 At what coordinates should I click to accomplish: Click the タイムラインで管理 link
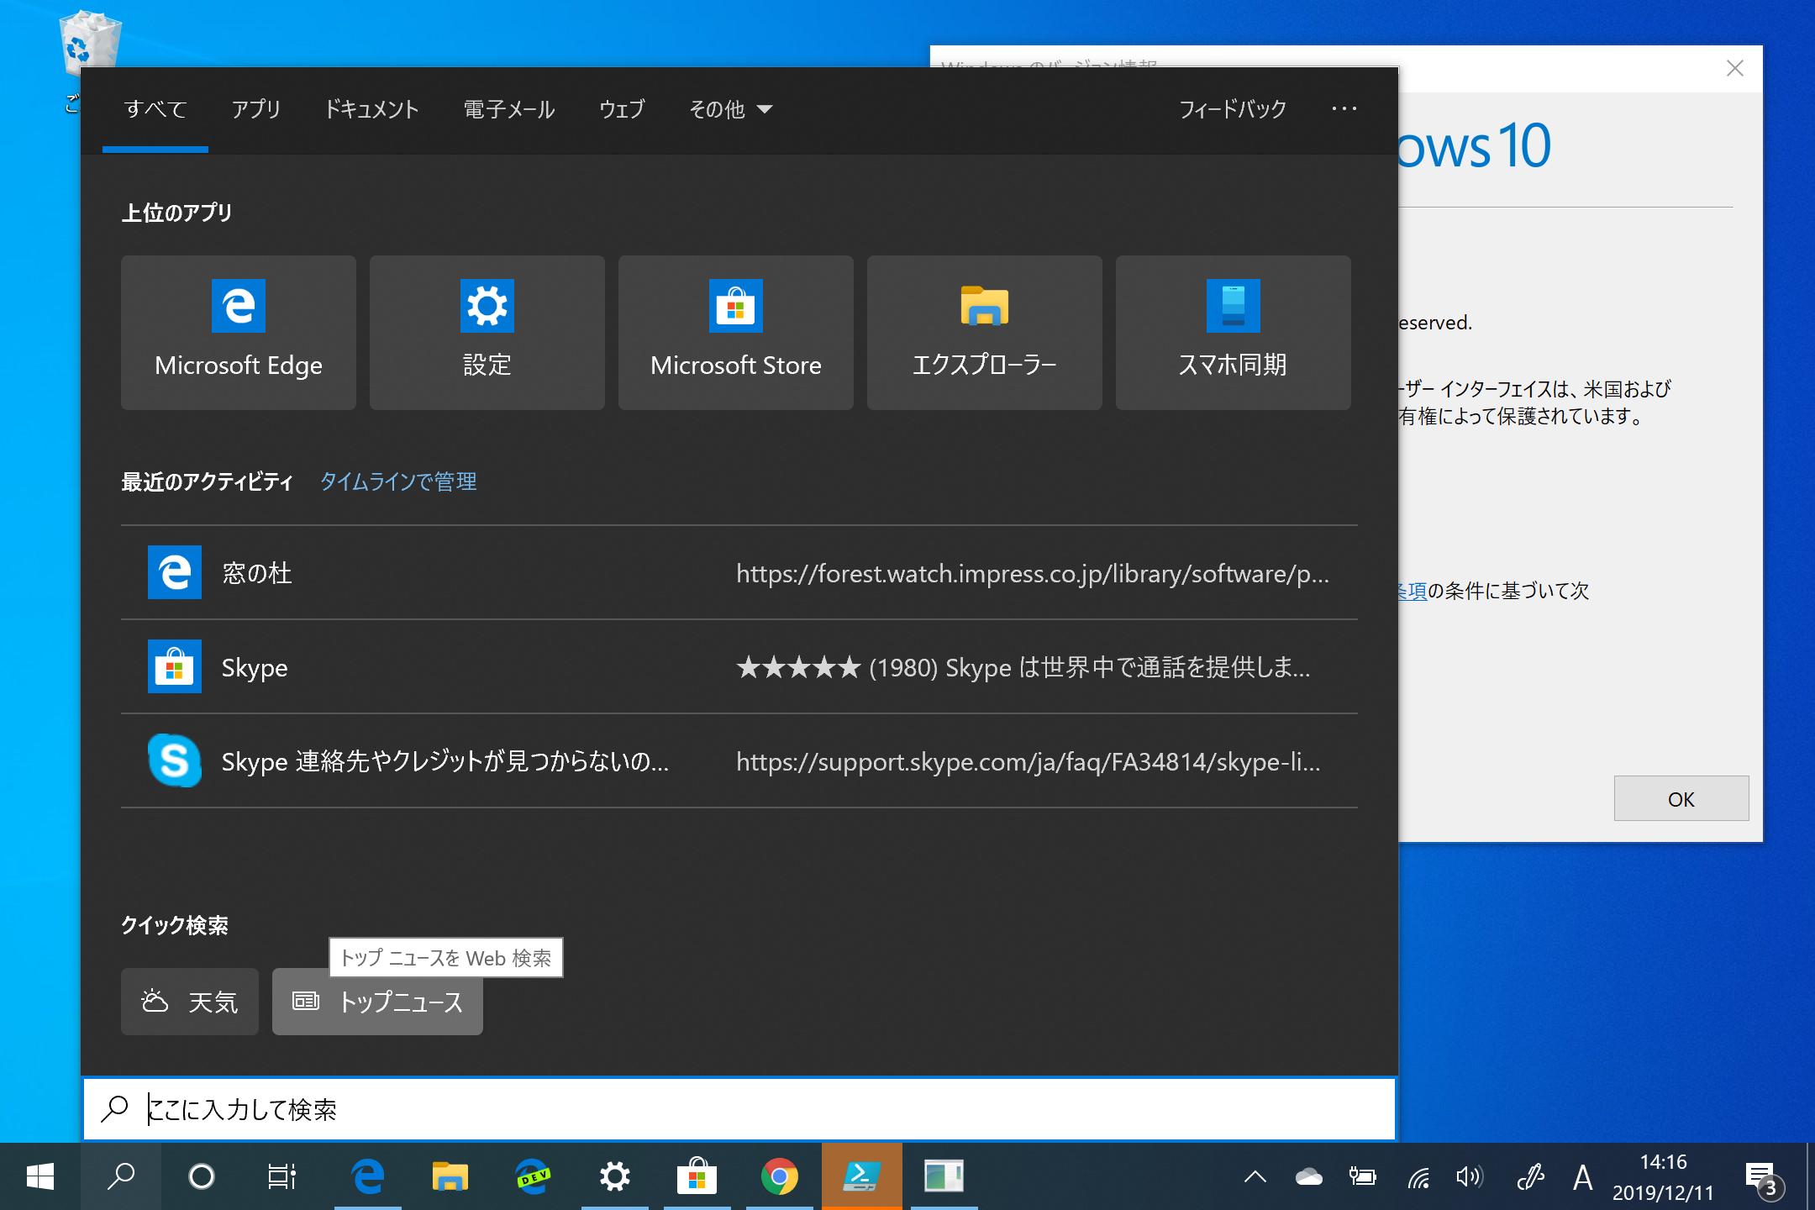coord(397,481)
